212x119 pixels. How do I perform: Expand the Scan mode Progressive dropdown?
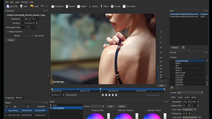189,110
